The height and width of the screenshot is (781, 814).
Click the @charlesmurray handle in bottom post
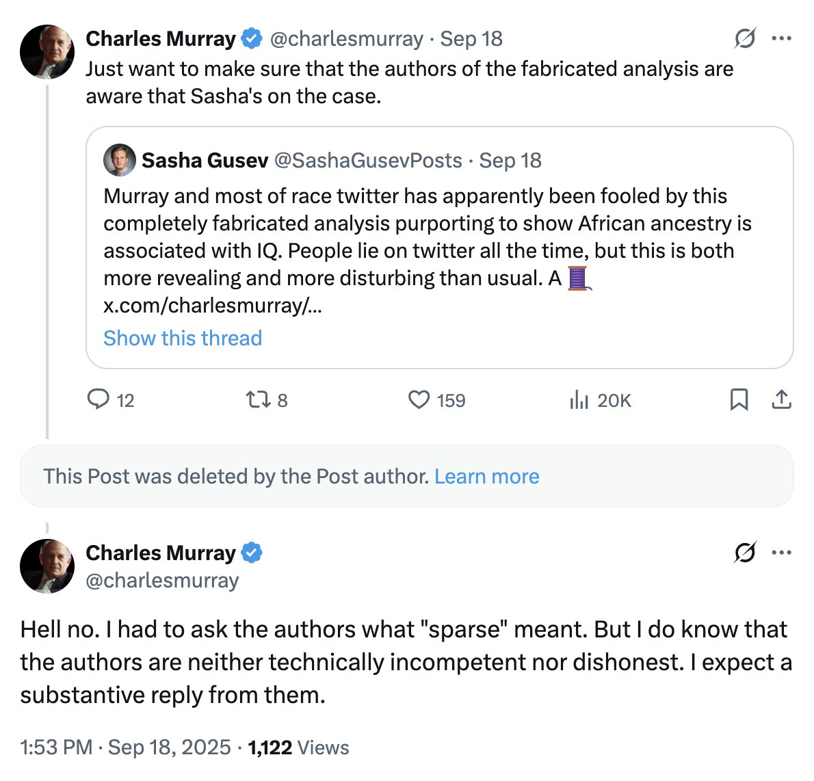pos(162,581)
